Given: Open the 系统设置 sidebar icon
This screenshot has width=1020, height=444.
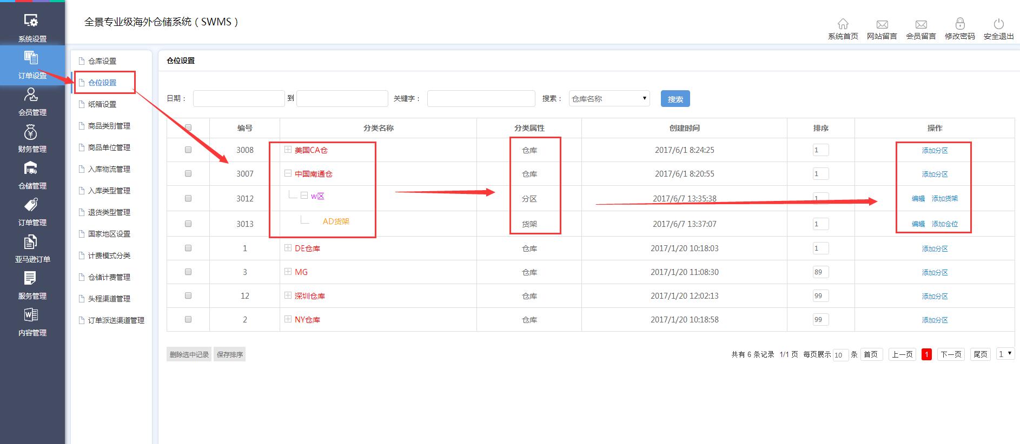Looking at the screenshot, I should (31, 22).
